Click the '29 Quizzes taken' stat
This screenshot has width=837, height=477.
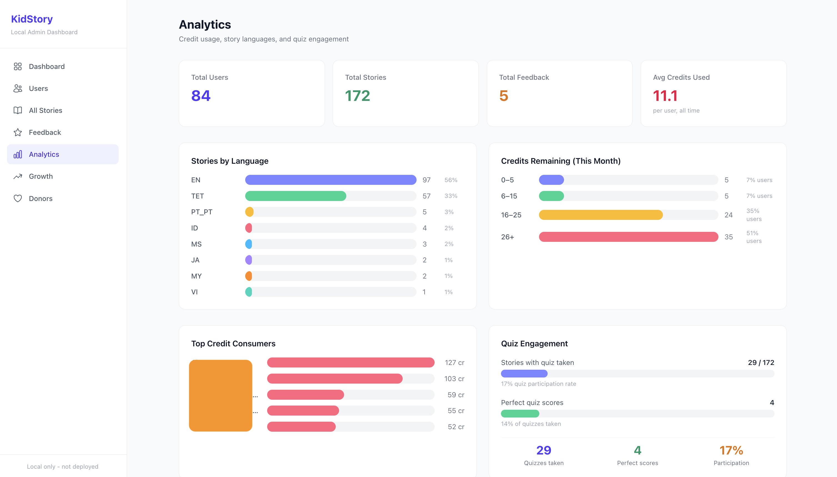(x=543, y=455)
